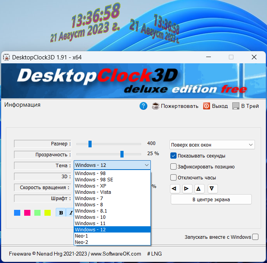Viewport: 267px width, 263px height.
Task: Open the # LNG language link
Action: coord(154,254)
